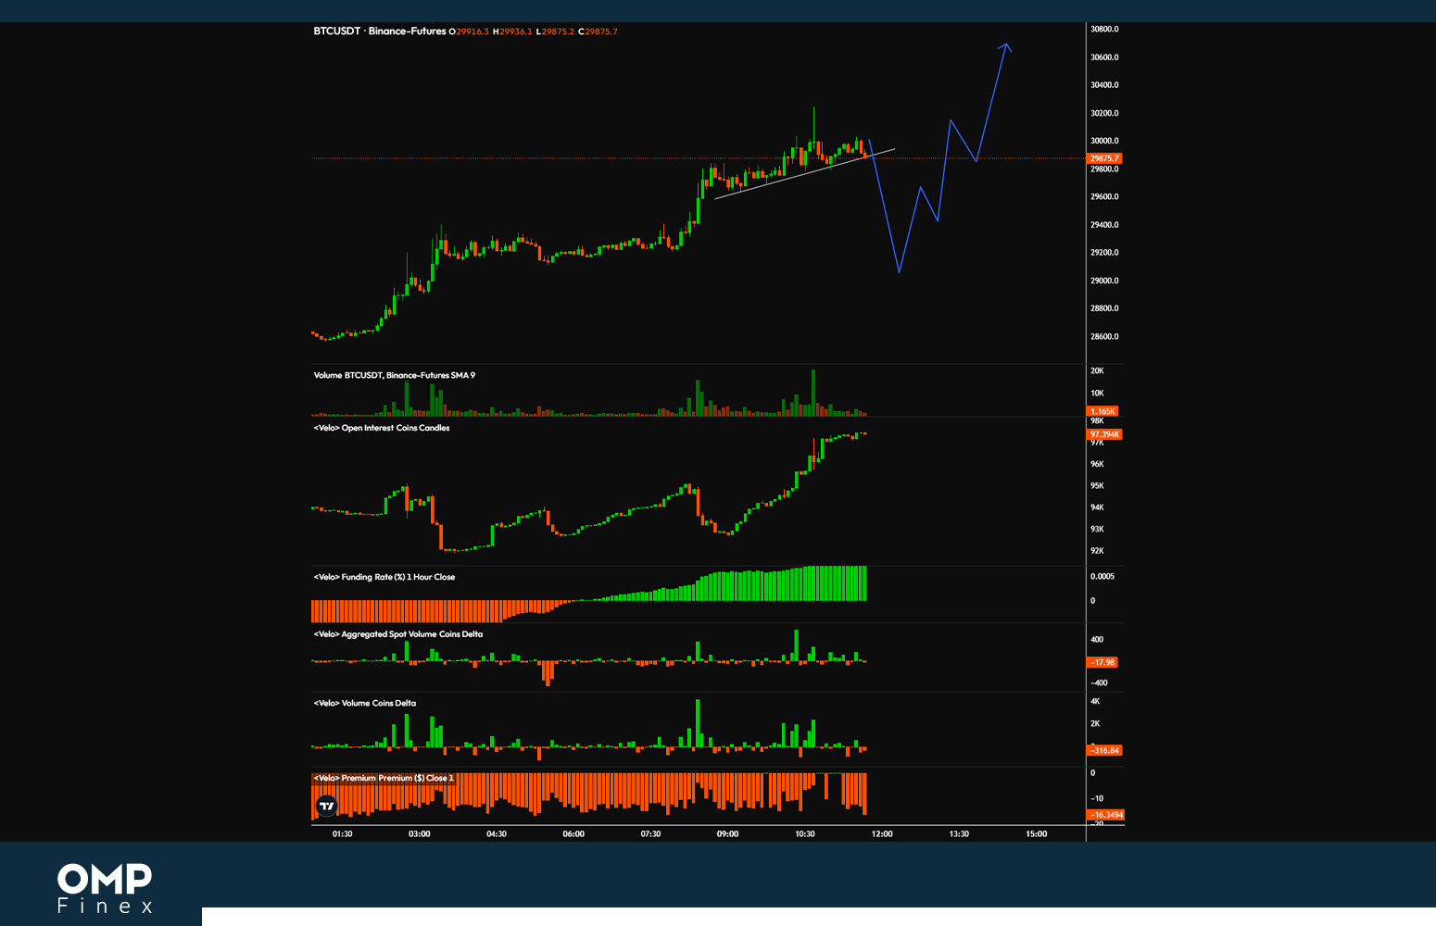Click the 30600.0 price axis label
1436x926 pixels.
pos(1104,57)
